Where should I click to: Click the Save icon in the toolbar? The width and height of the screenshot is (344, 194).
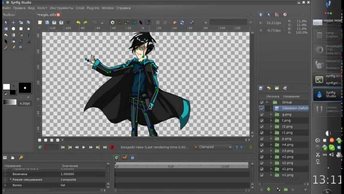point(54,23)
